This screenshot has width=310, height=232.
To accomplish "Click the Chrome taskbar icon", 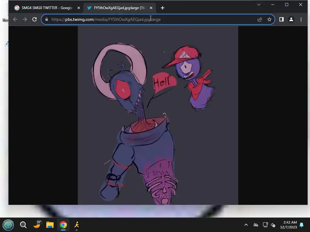I will pos(63,225).
